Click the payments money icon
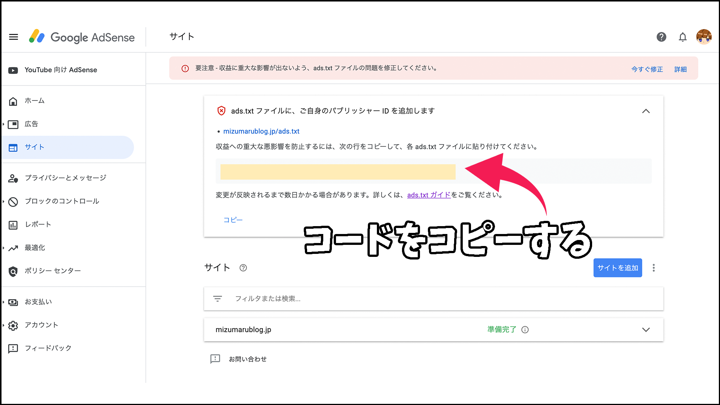 13,302
